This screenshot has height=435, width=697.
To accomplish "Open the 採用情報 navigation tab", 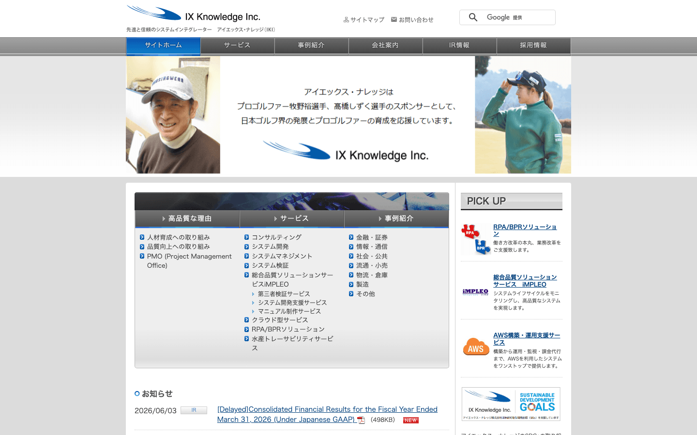I will 533,45.
